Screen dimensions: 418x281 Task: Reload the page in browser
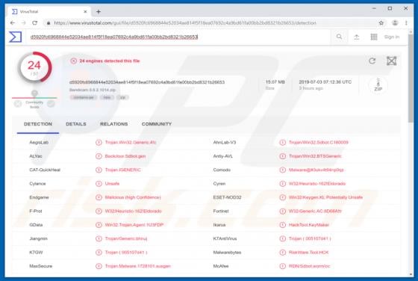coord(34,23)
